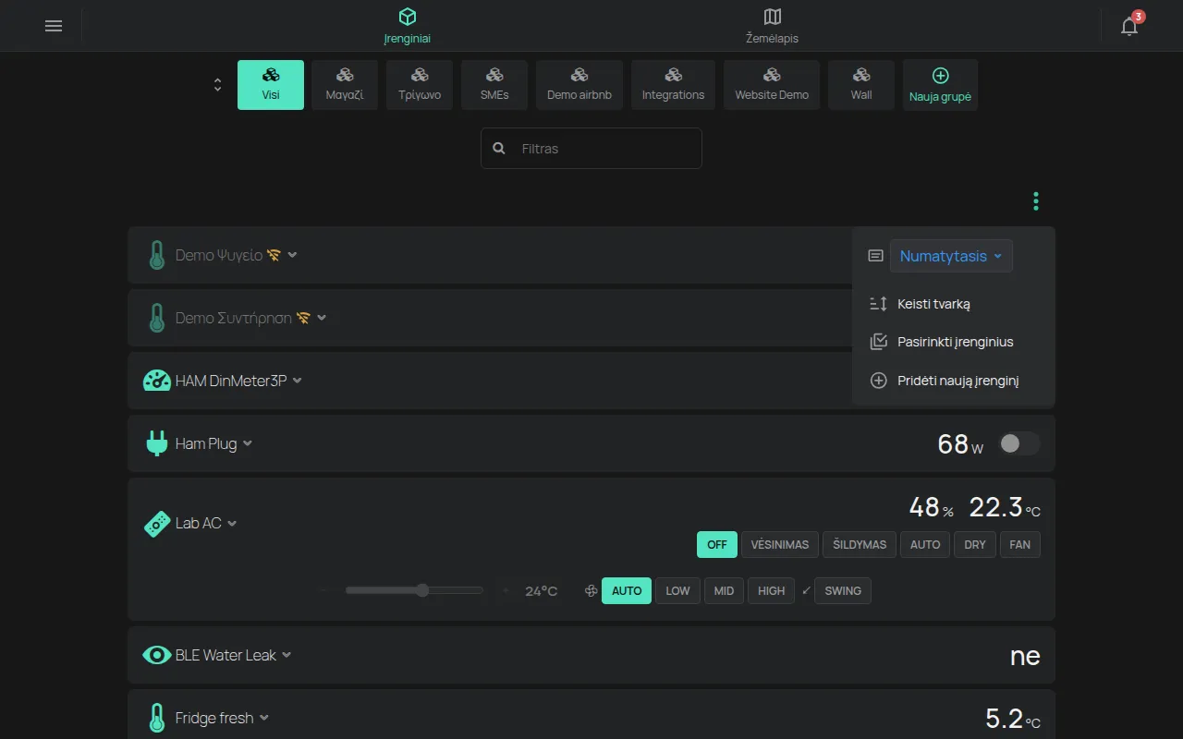The height and width of the screenshot is (739, 1183).
Task: Click the Lab AC remote icon
Action: click(x=157, y=524)
